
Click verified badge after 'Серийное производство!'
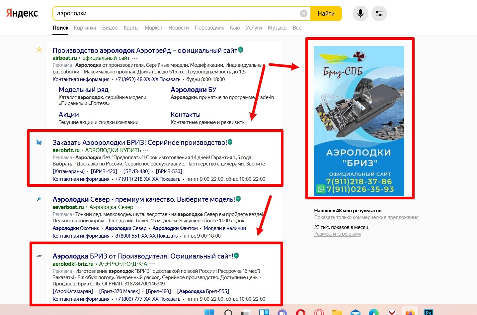point(230,142)
